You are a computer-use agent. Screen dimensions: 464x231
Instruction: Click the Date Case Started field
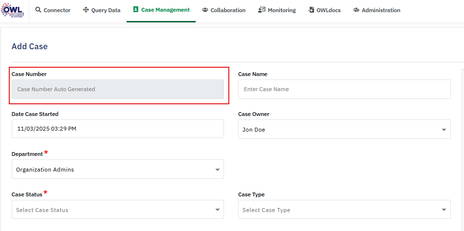[117, 129]
